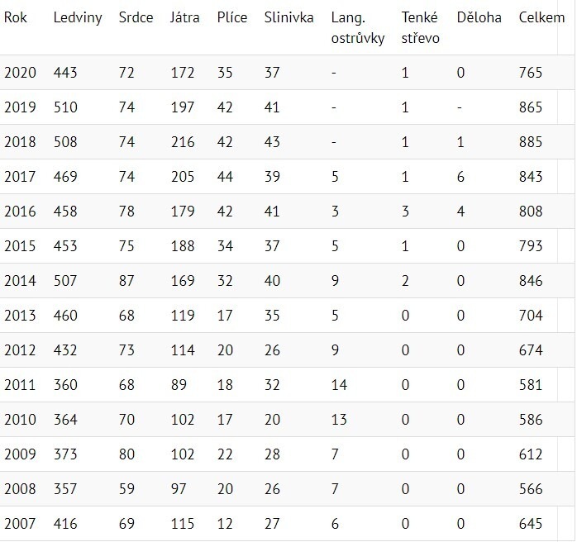Click the 'Lang. ostrůvky' column header
The width and height of the screenshot is (577, 542).
(x=357, y=27)
